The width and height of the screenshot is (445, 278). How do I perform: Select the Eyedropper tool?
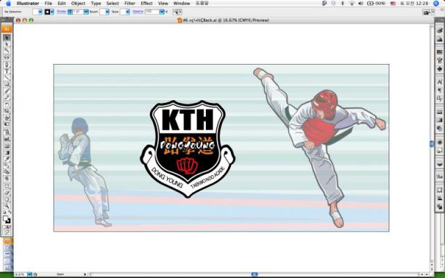[x=7, y=159]
